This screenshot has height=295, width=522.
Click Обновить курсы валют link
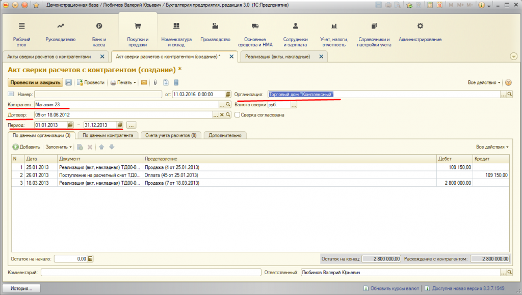(x=392, y=288)
